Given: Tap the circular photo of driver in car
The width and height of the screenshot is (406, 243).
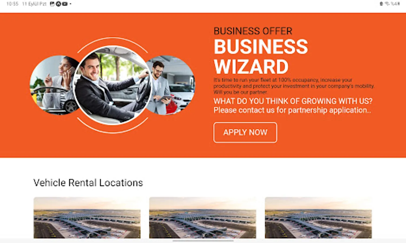Looking at the screenshot, I should tap(113, 85).
